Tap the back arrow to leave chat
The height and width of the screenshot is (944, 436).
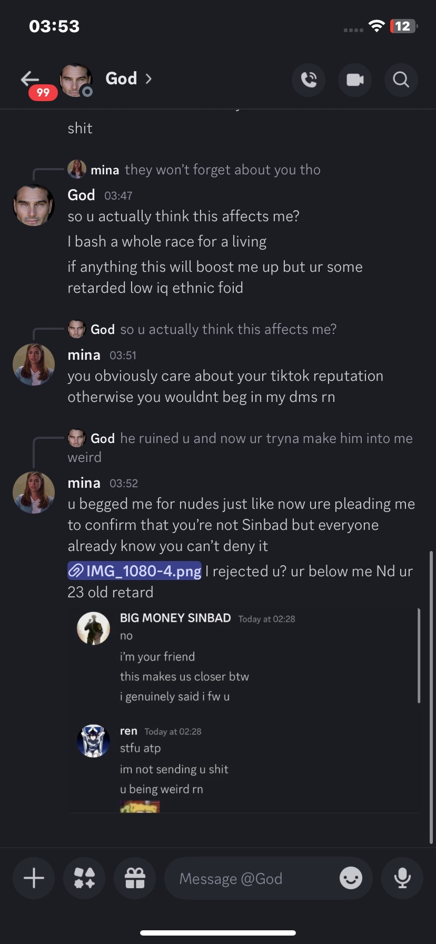30,79
